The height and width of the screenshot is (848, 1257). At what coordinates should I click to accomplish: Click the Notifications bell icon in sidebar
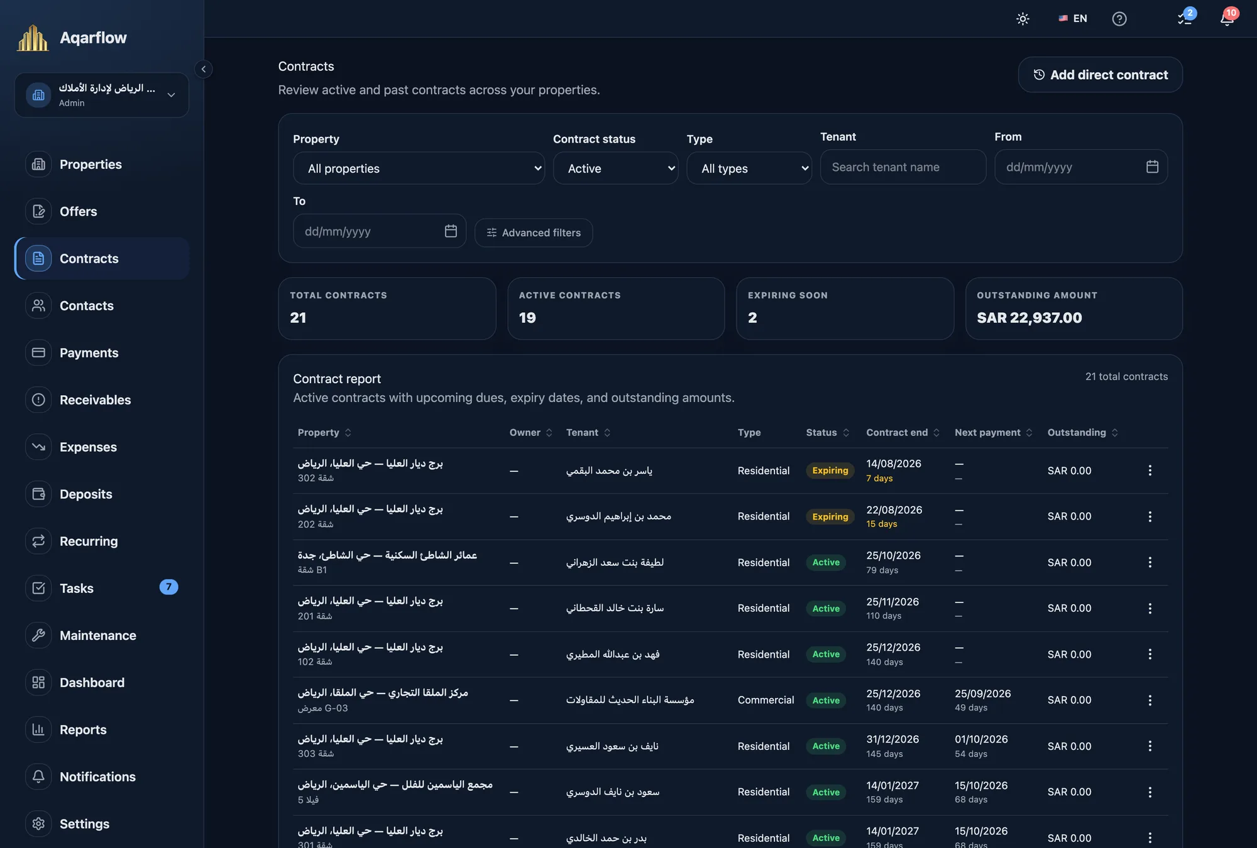[x=38, y=777]
